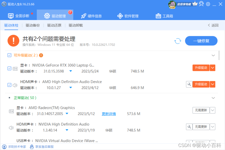The image size is (225, 150).
Task: Select the 驱动备份 sub-tab
Action: (x=33, y=25)
